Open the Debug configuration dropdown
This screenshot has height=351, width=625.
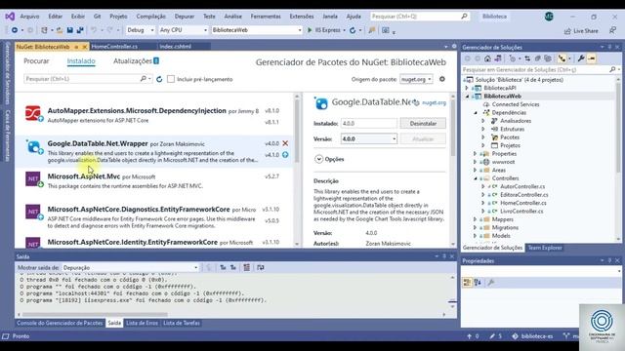click(141, 30)
